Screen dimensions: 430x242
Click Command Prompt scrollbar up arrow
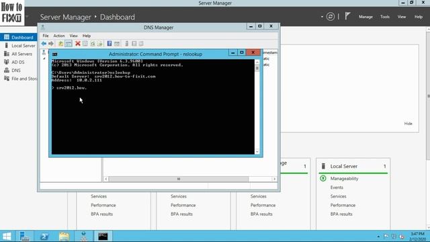(257, 62)
